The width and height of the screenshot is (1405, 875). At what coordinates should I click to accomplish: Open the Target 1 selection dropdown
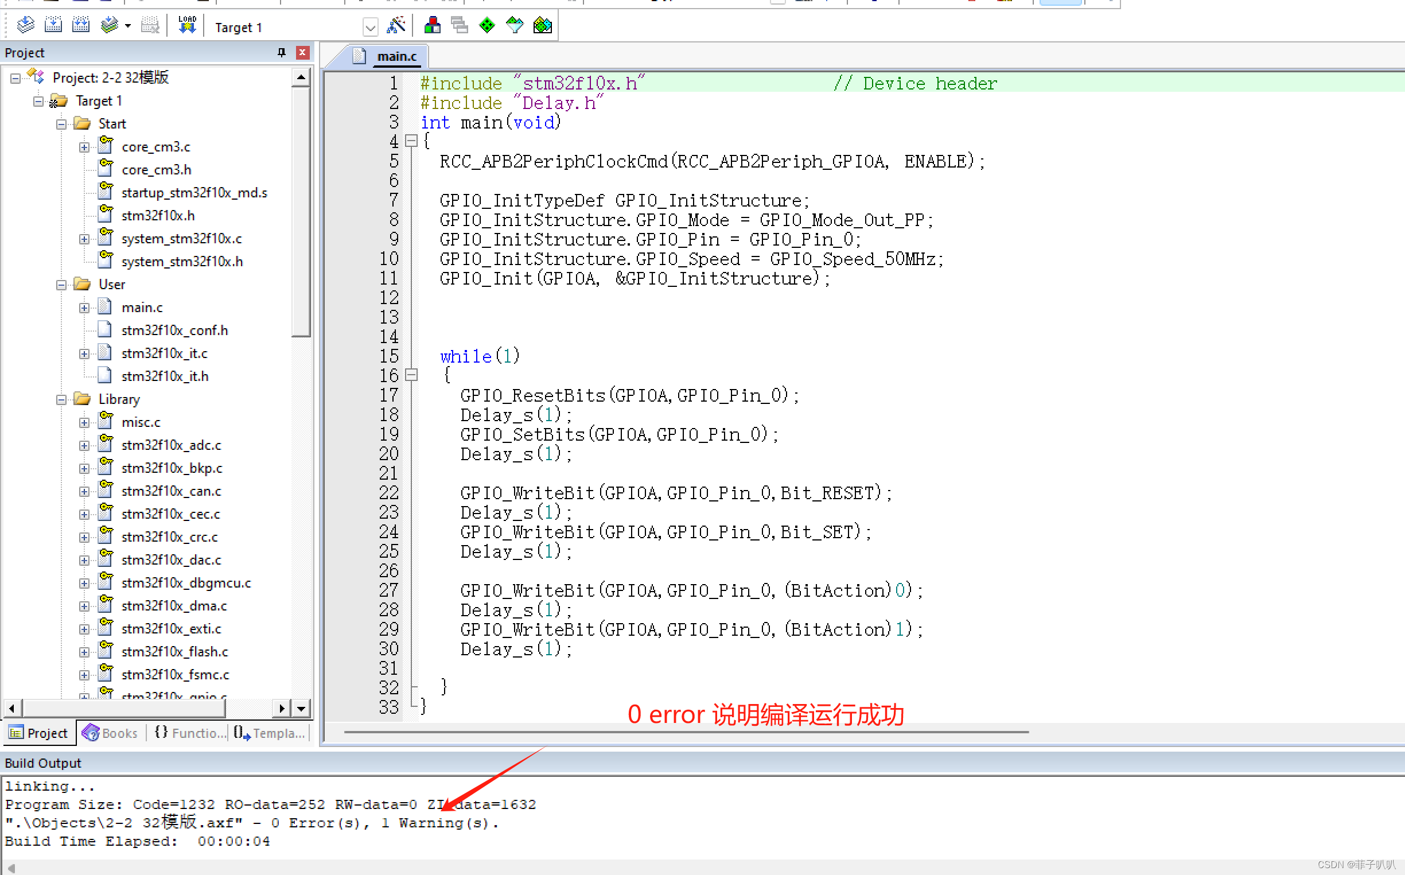[371, 27]
